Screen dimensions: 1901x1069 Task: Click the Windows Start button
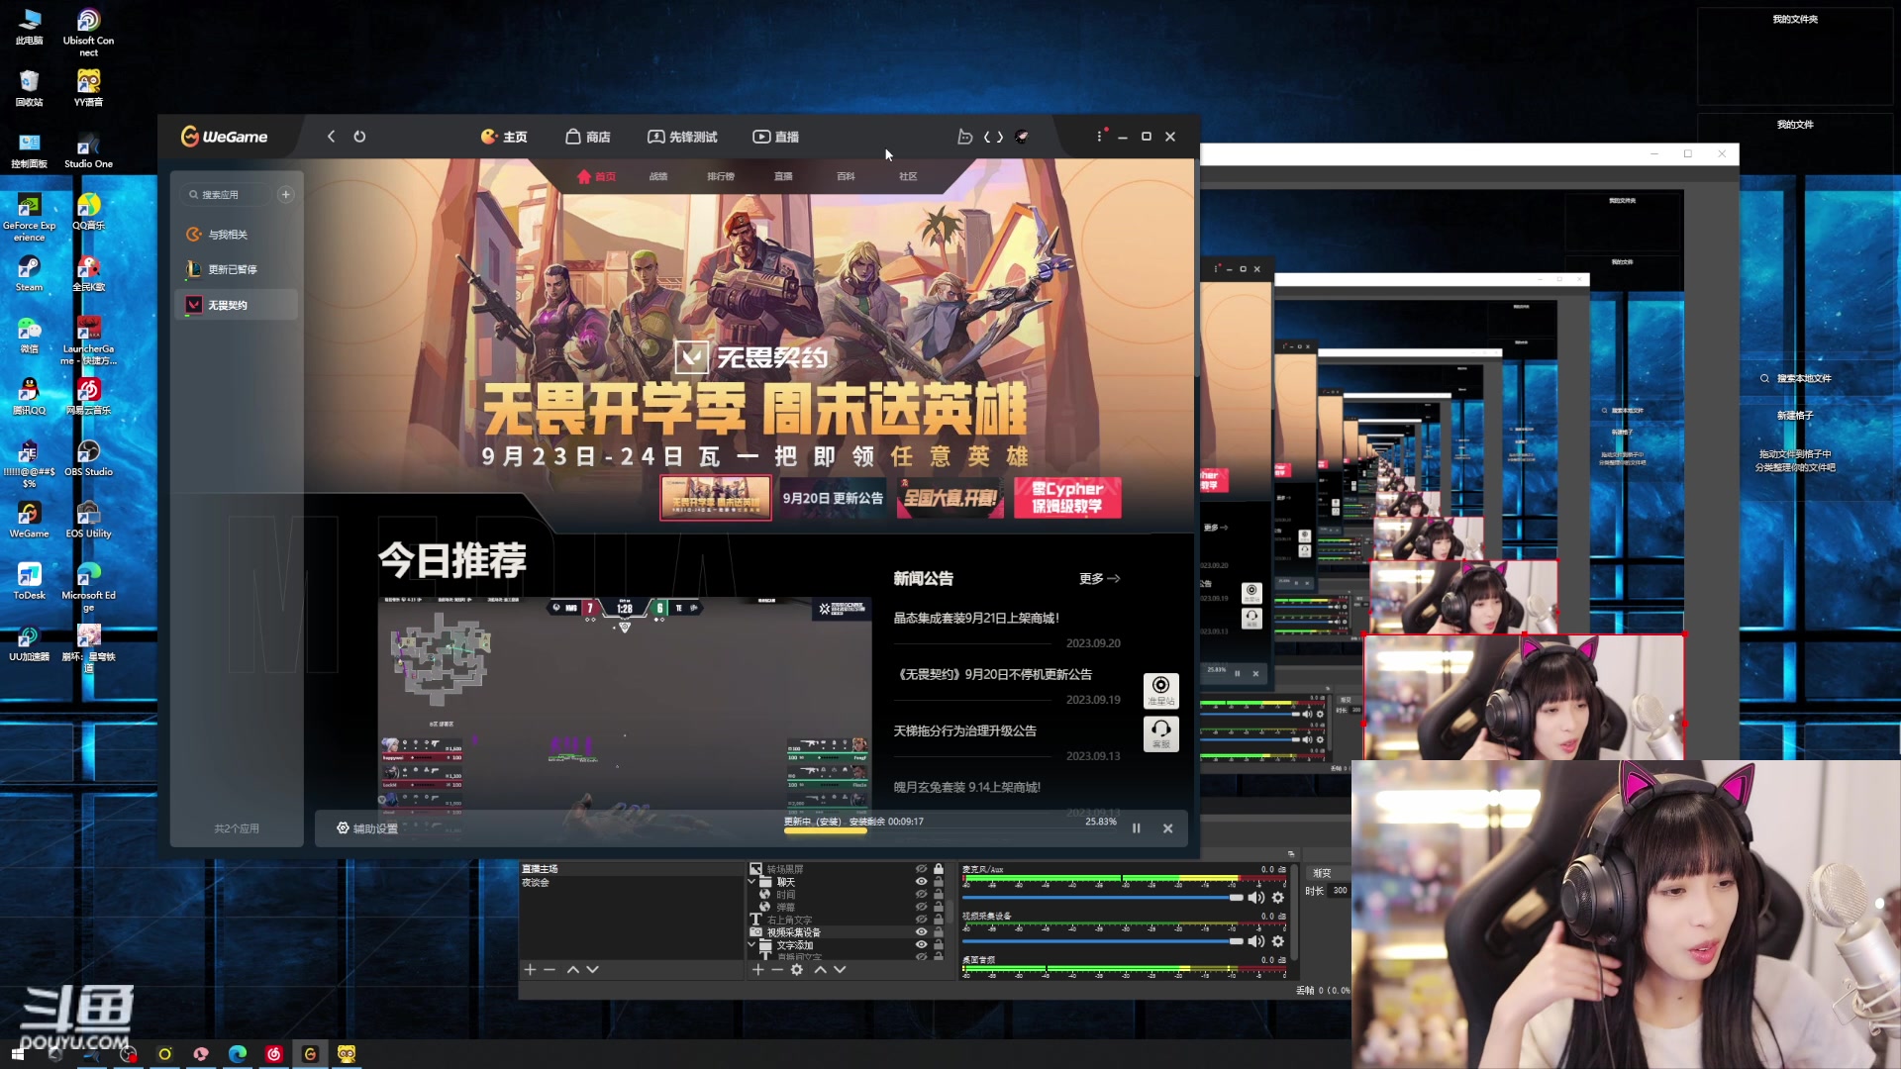point(17,1054)
